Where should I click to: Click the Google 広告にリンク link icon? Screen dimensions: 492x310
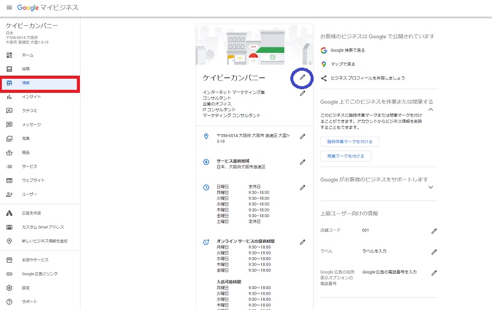click(x=9, y=274)
